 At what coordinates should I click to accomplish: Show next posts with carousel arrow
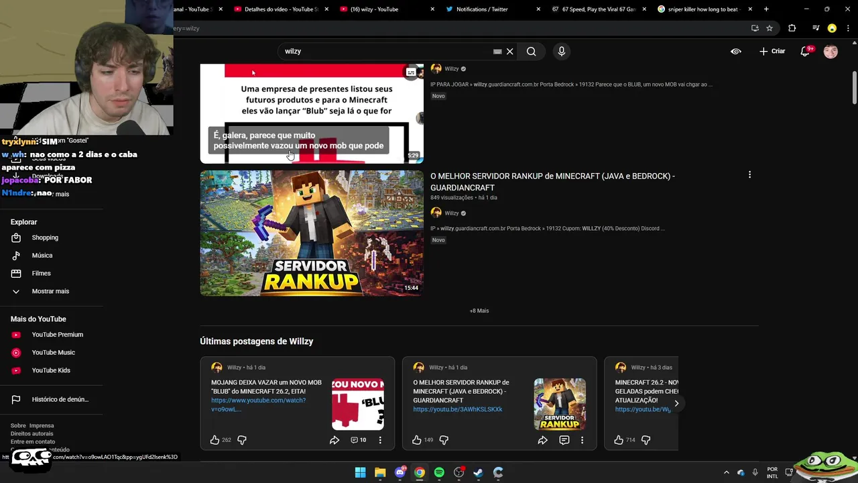[x=676, y=403]
